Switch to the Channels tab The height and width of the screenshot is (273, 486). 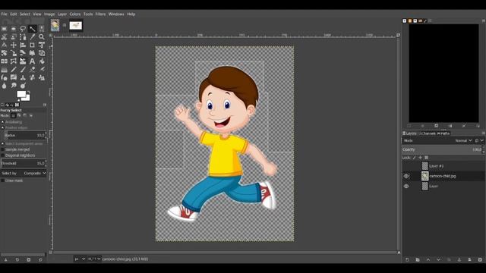click(428, 133)
